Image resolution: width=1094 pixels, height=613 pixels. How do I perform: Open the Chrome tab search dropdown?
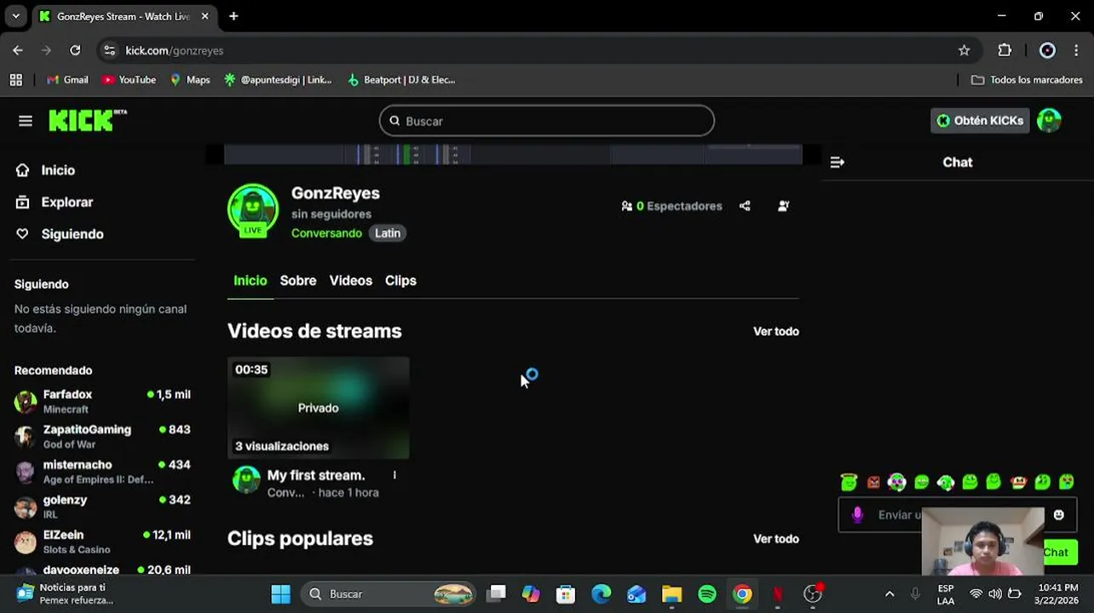pyautogui.click(x=15, y=16)
